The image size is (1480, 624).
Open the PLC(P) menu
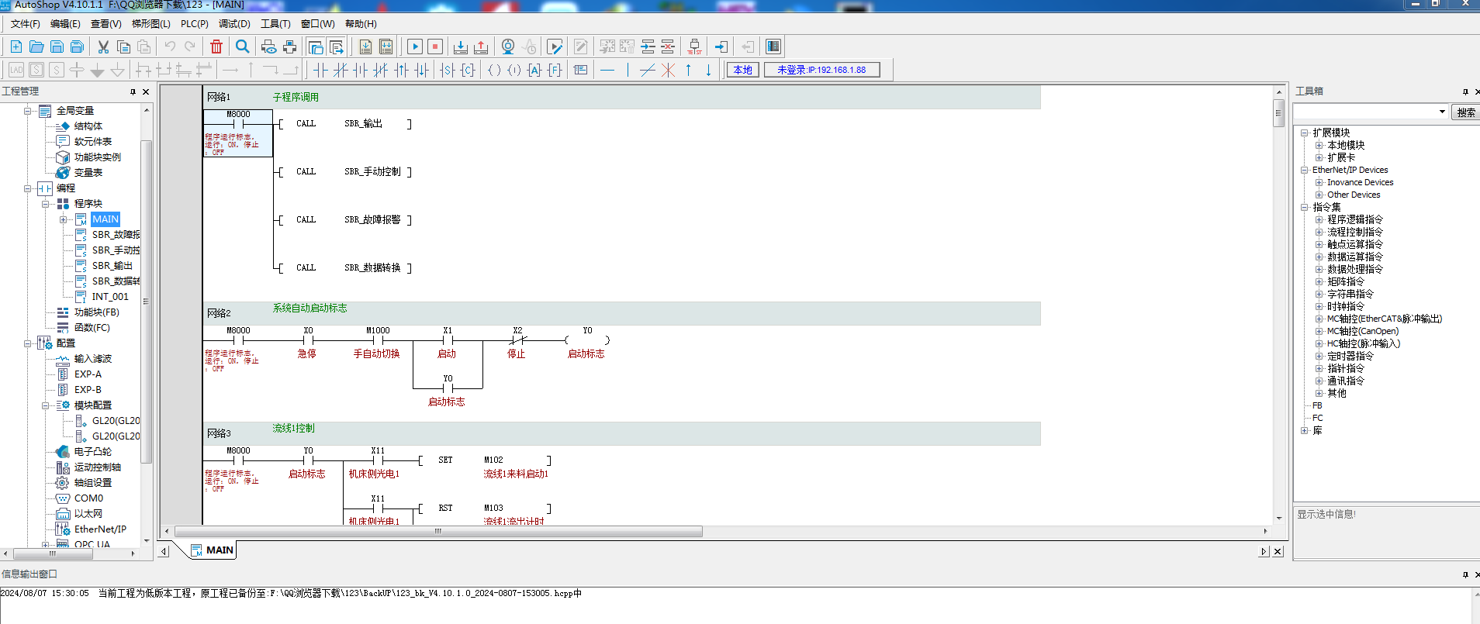point(194,24)
